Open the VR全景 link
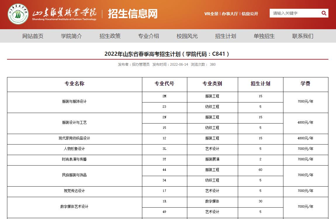The height and width of the screenshot is (219, 336). pos(211,14)
